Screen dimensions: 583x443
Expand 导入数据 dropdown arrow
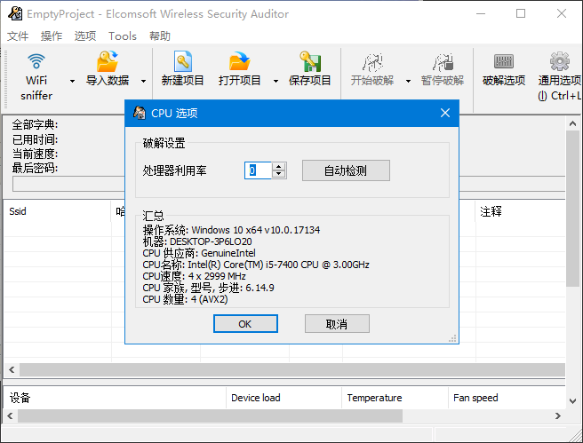(143, 81)
